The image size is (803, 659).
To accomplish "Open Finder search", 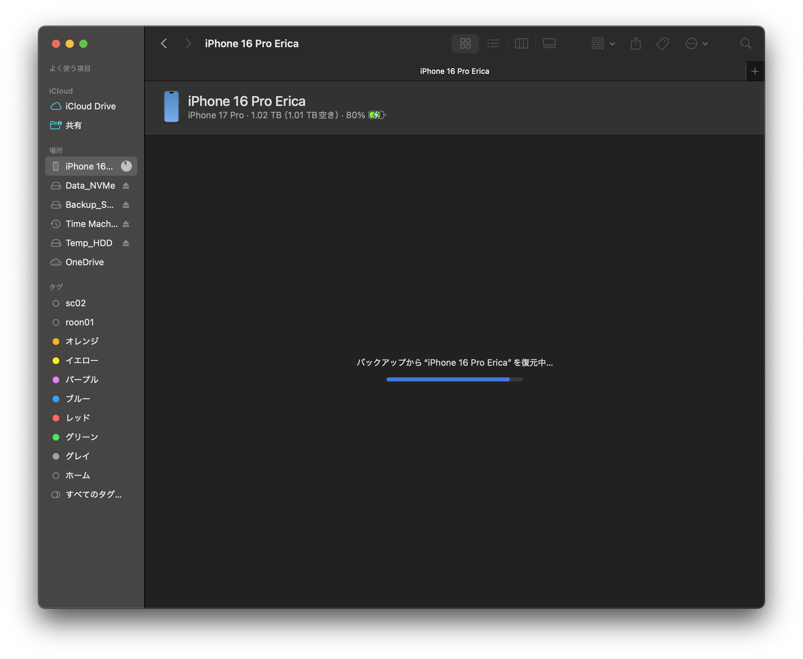I will tap(745, 44).
